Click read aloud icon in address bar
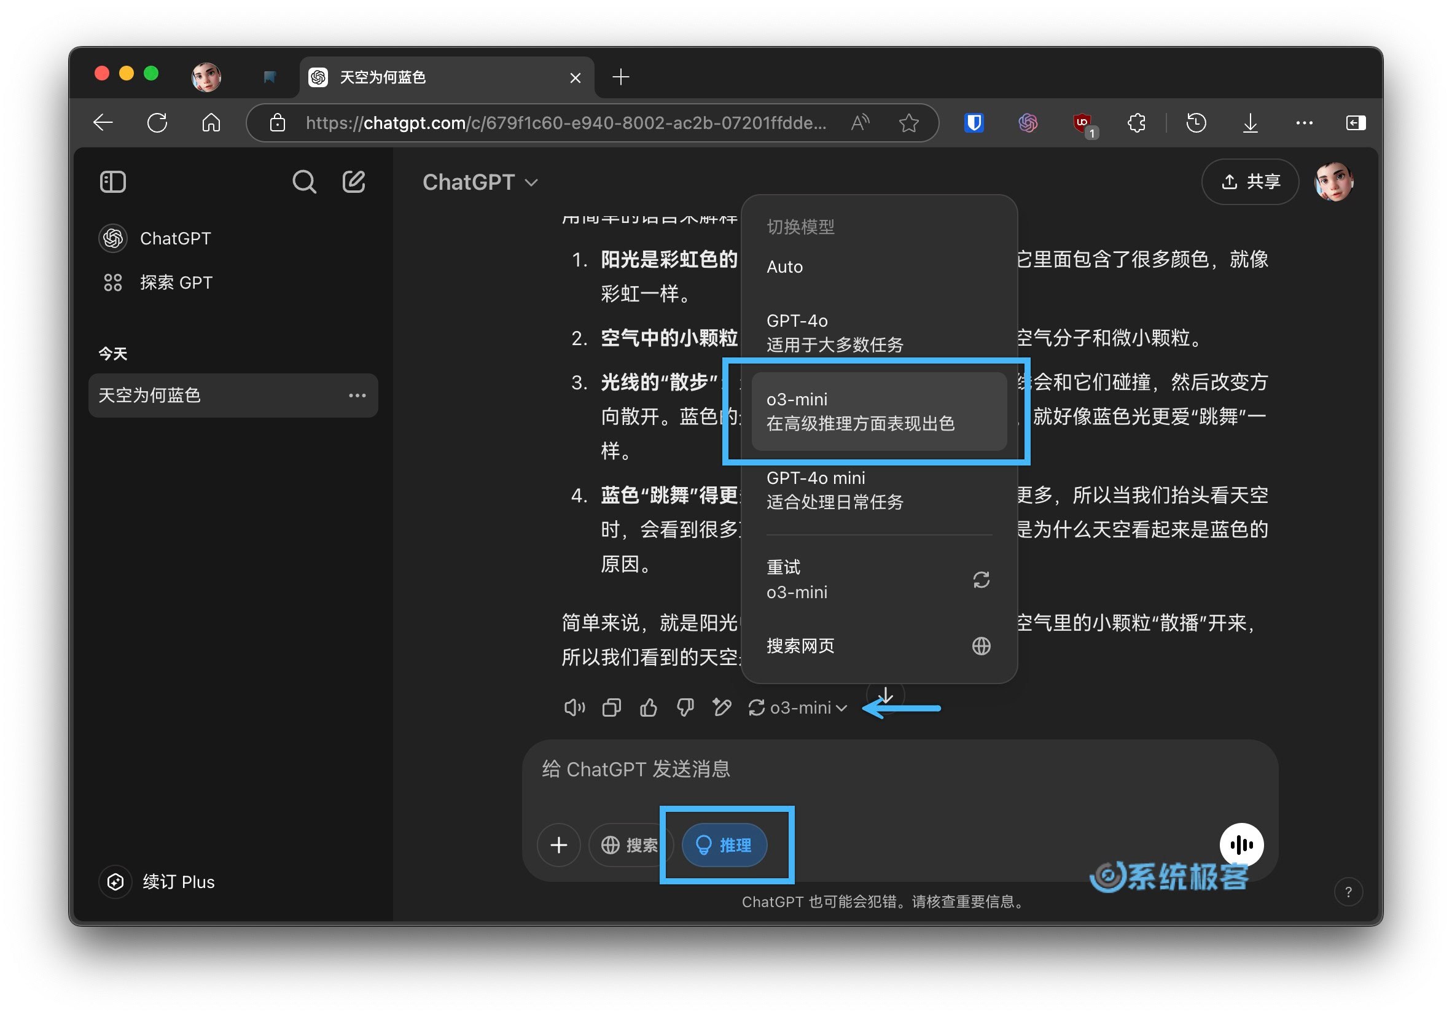The height and width of the screenshot is (1017, 1452). pos(861,123)
